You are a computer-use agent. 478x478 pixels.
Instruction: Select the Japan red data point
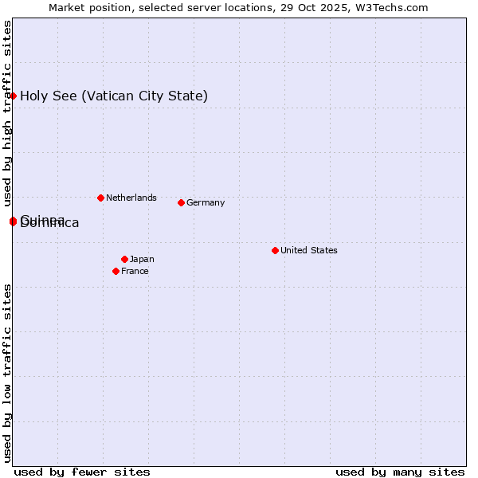pyautogui.click(x=124, y=259)
